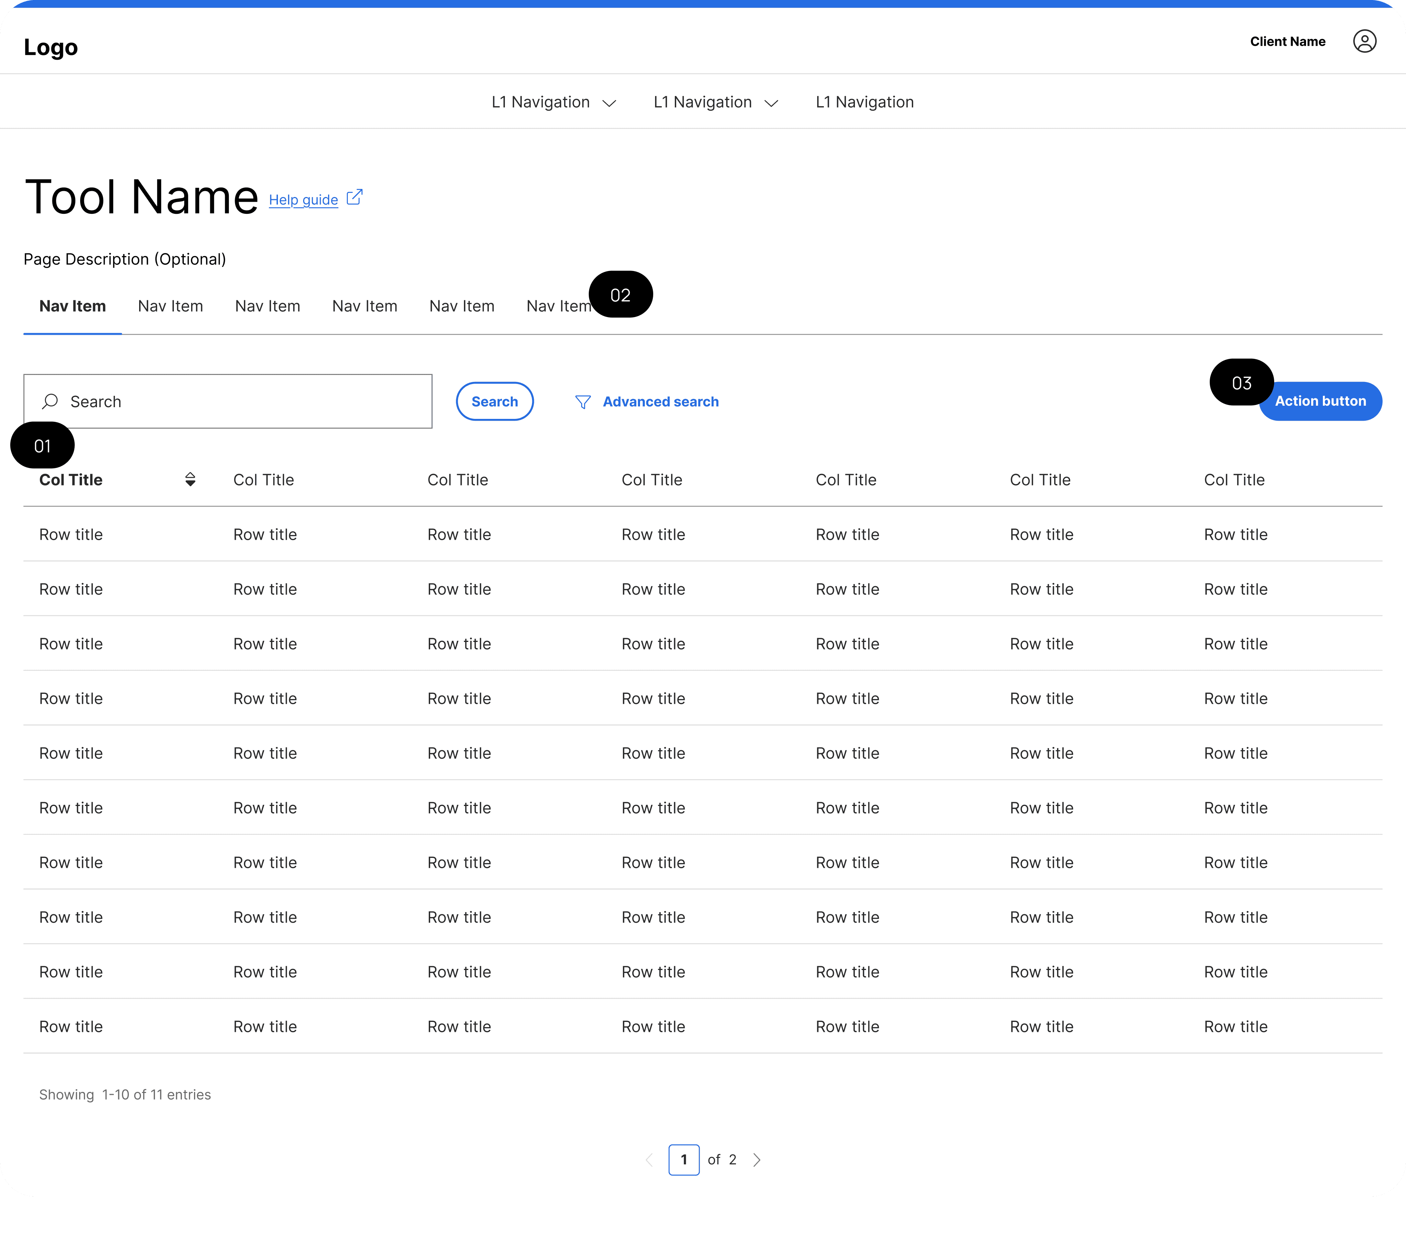The width and height of the screenshot is (1406, 1242).
Task: Select the active bold Nav Item tab
Action: [72, 306]
